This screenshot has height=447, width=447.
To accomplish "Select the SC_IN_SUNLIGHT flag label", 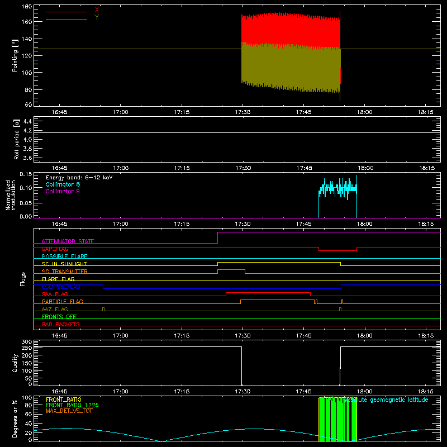I will (64, 264).
